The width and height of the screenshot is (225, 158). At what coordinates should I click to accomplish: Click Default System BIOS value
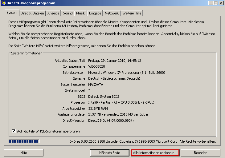click(104, 97)
